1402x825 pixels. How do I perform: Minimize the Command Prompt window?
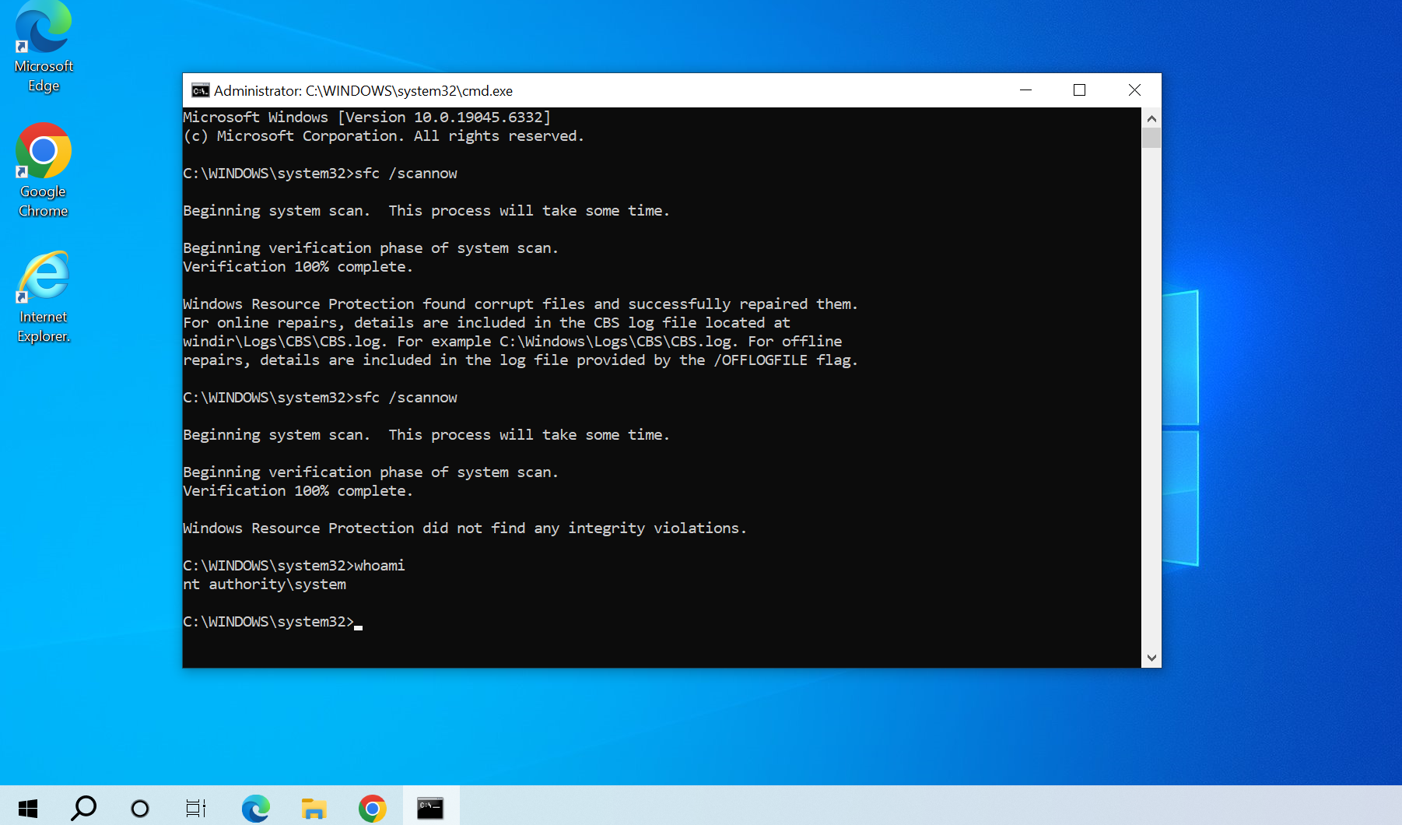click(1025, 90)
